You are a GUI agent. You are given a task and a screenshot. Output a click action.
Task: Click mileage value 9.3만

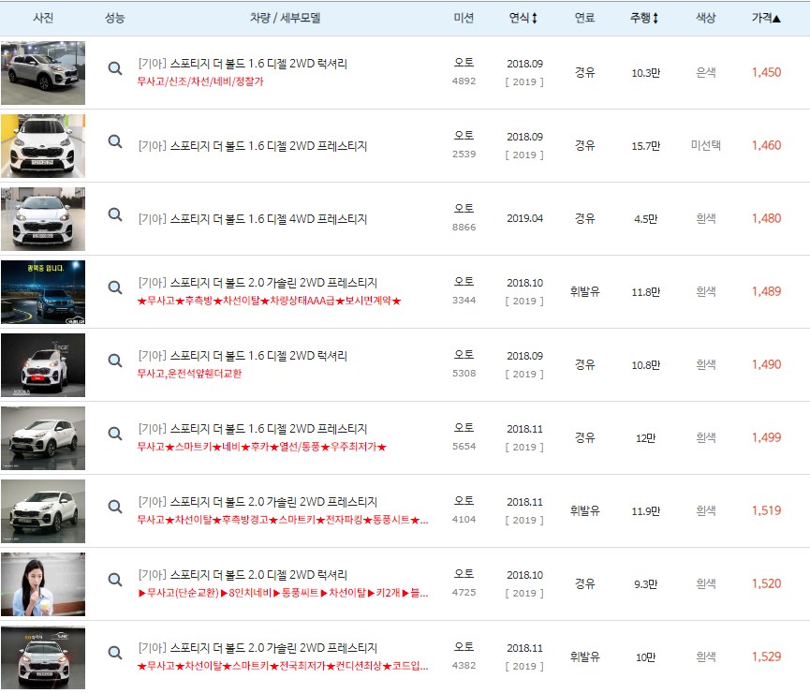tap(646, 584)
